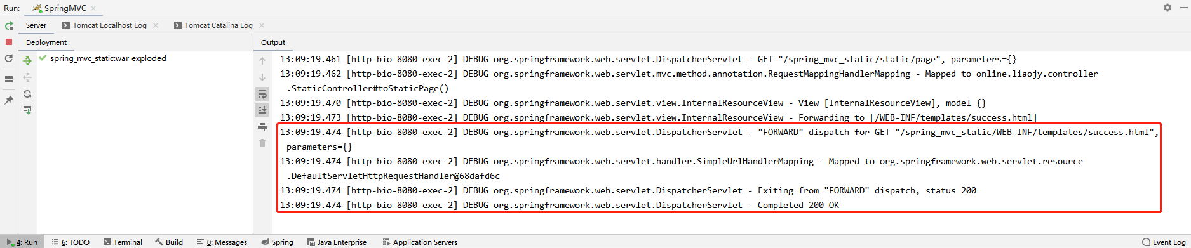Viewport: 1191px width, 248px height.
Task: Switch to Tomcat Localhost Log tab
Action: 105,25
